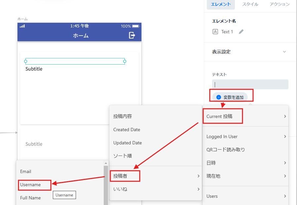Click the 変数を追加 button
Viewport: 297px width, 205px height.
(x=230, y=97)
